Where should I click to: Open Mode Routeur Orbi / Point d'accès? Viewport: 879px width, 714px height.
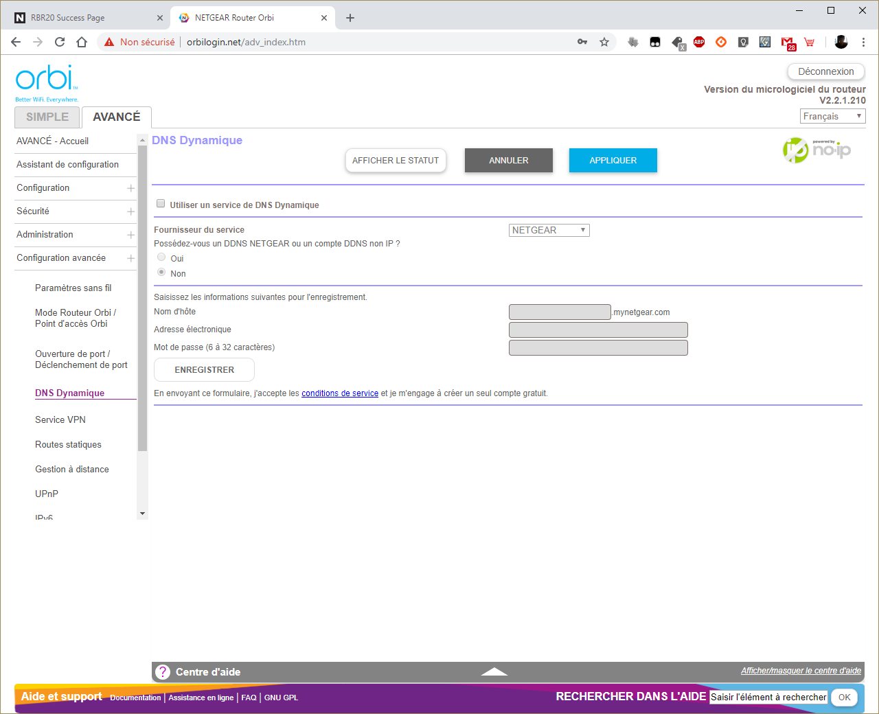pos(76,318)
